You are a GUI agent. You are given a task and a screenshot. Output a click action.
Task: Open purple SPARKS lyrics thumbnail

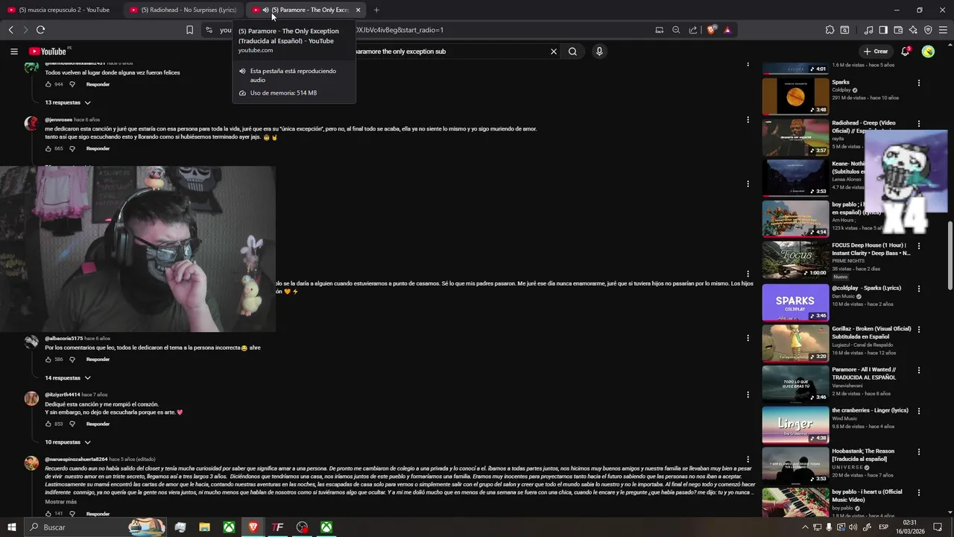click(795, 302)
